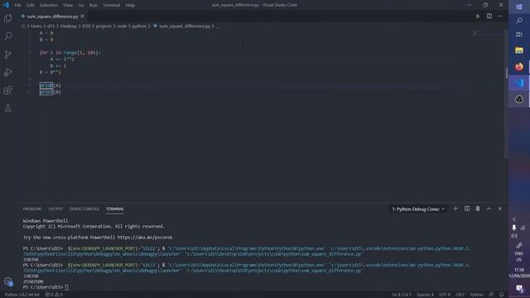
Task: Split the terminal panel
Action: 467,209
